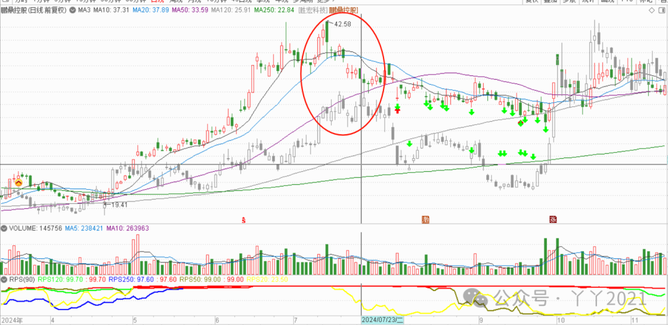Toggle the side panel icon at top-right

point(661,11)
